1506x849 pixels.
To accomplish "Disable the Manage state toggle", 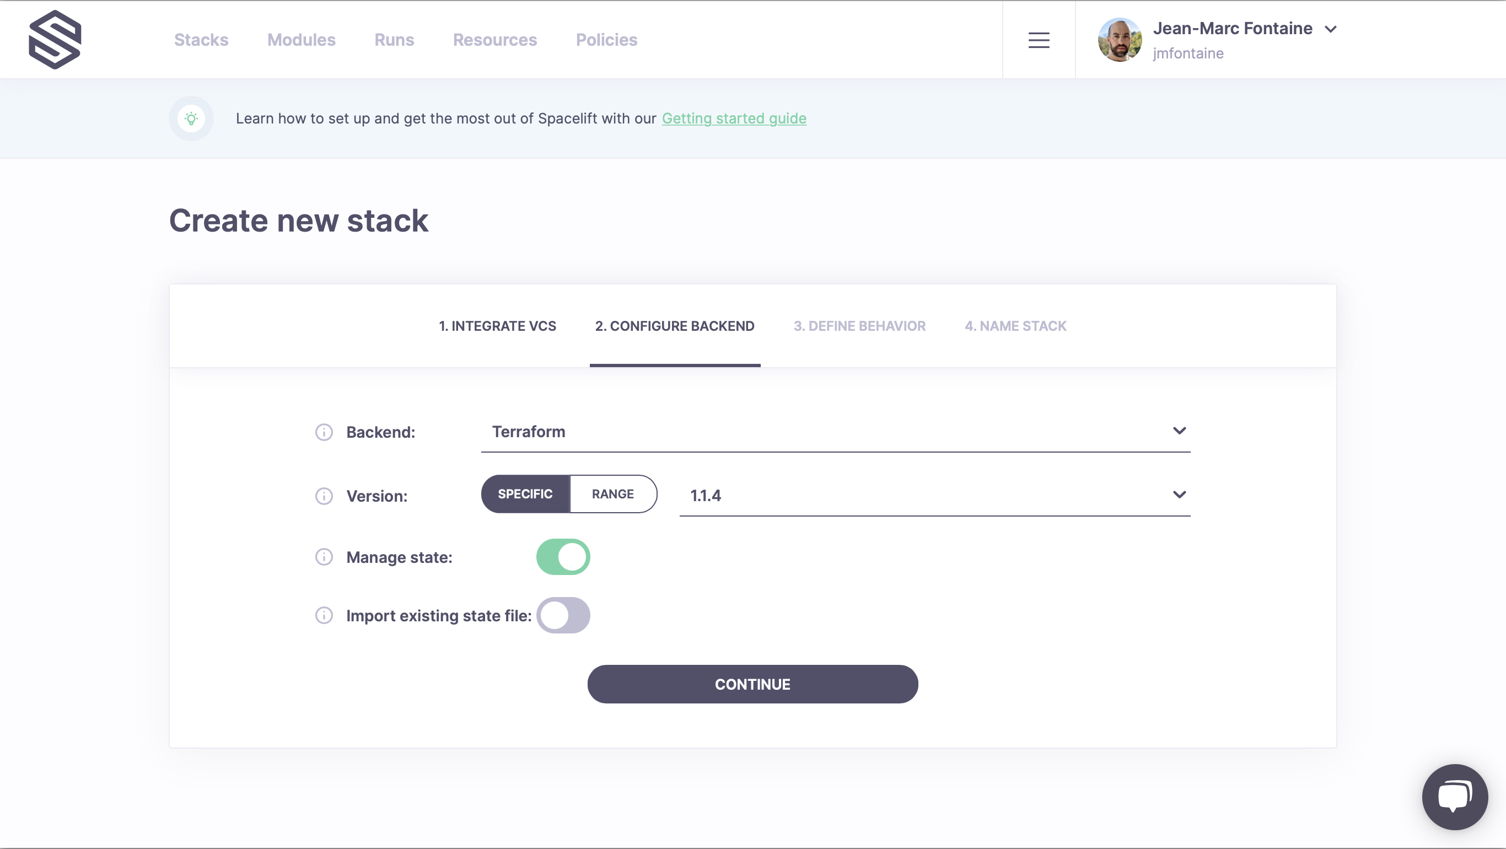I will [563, 557].
